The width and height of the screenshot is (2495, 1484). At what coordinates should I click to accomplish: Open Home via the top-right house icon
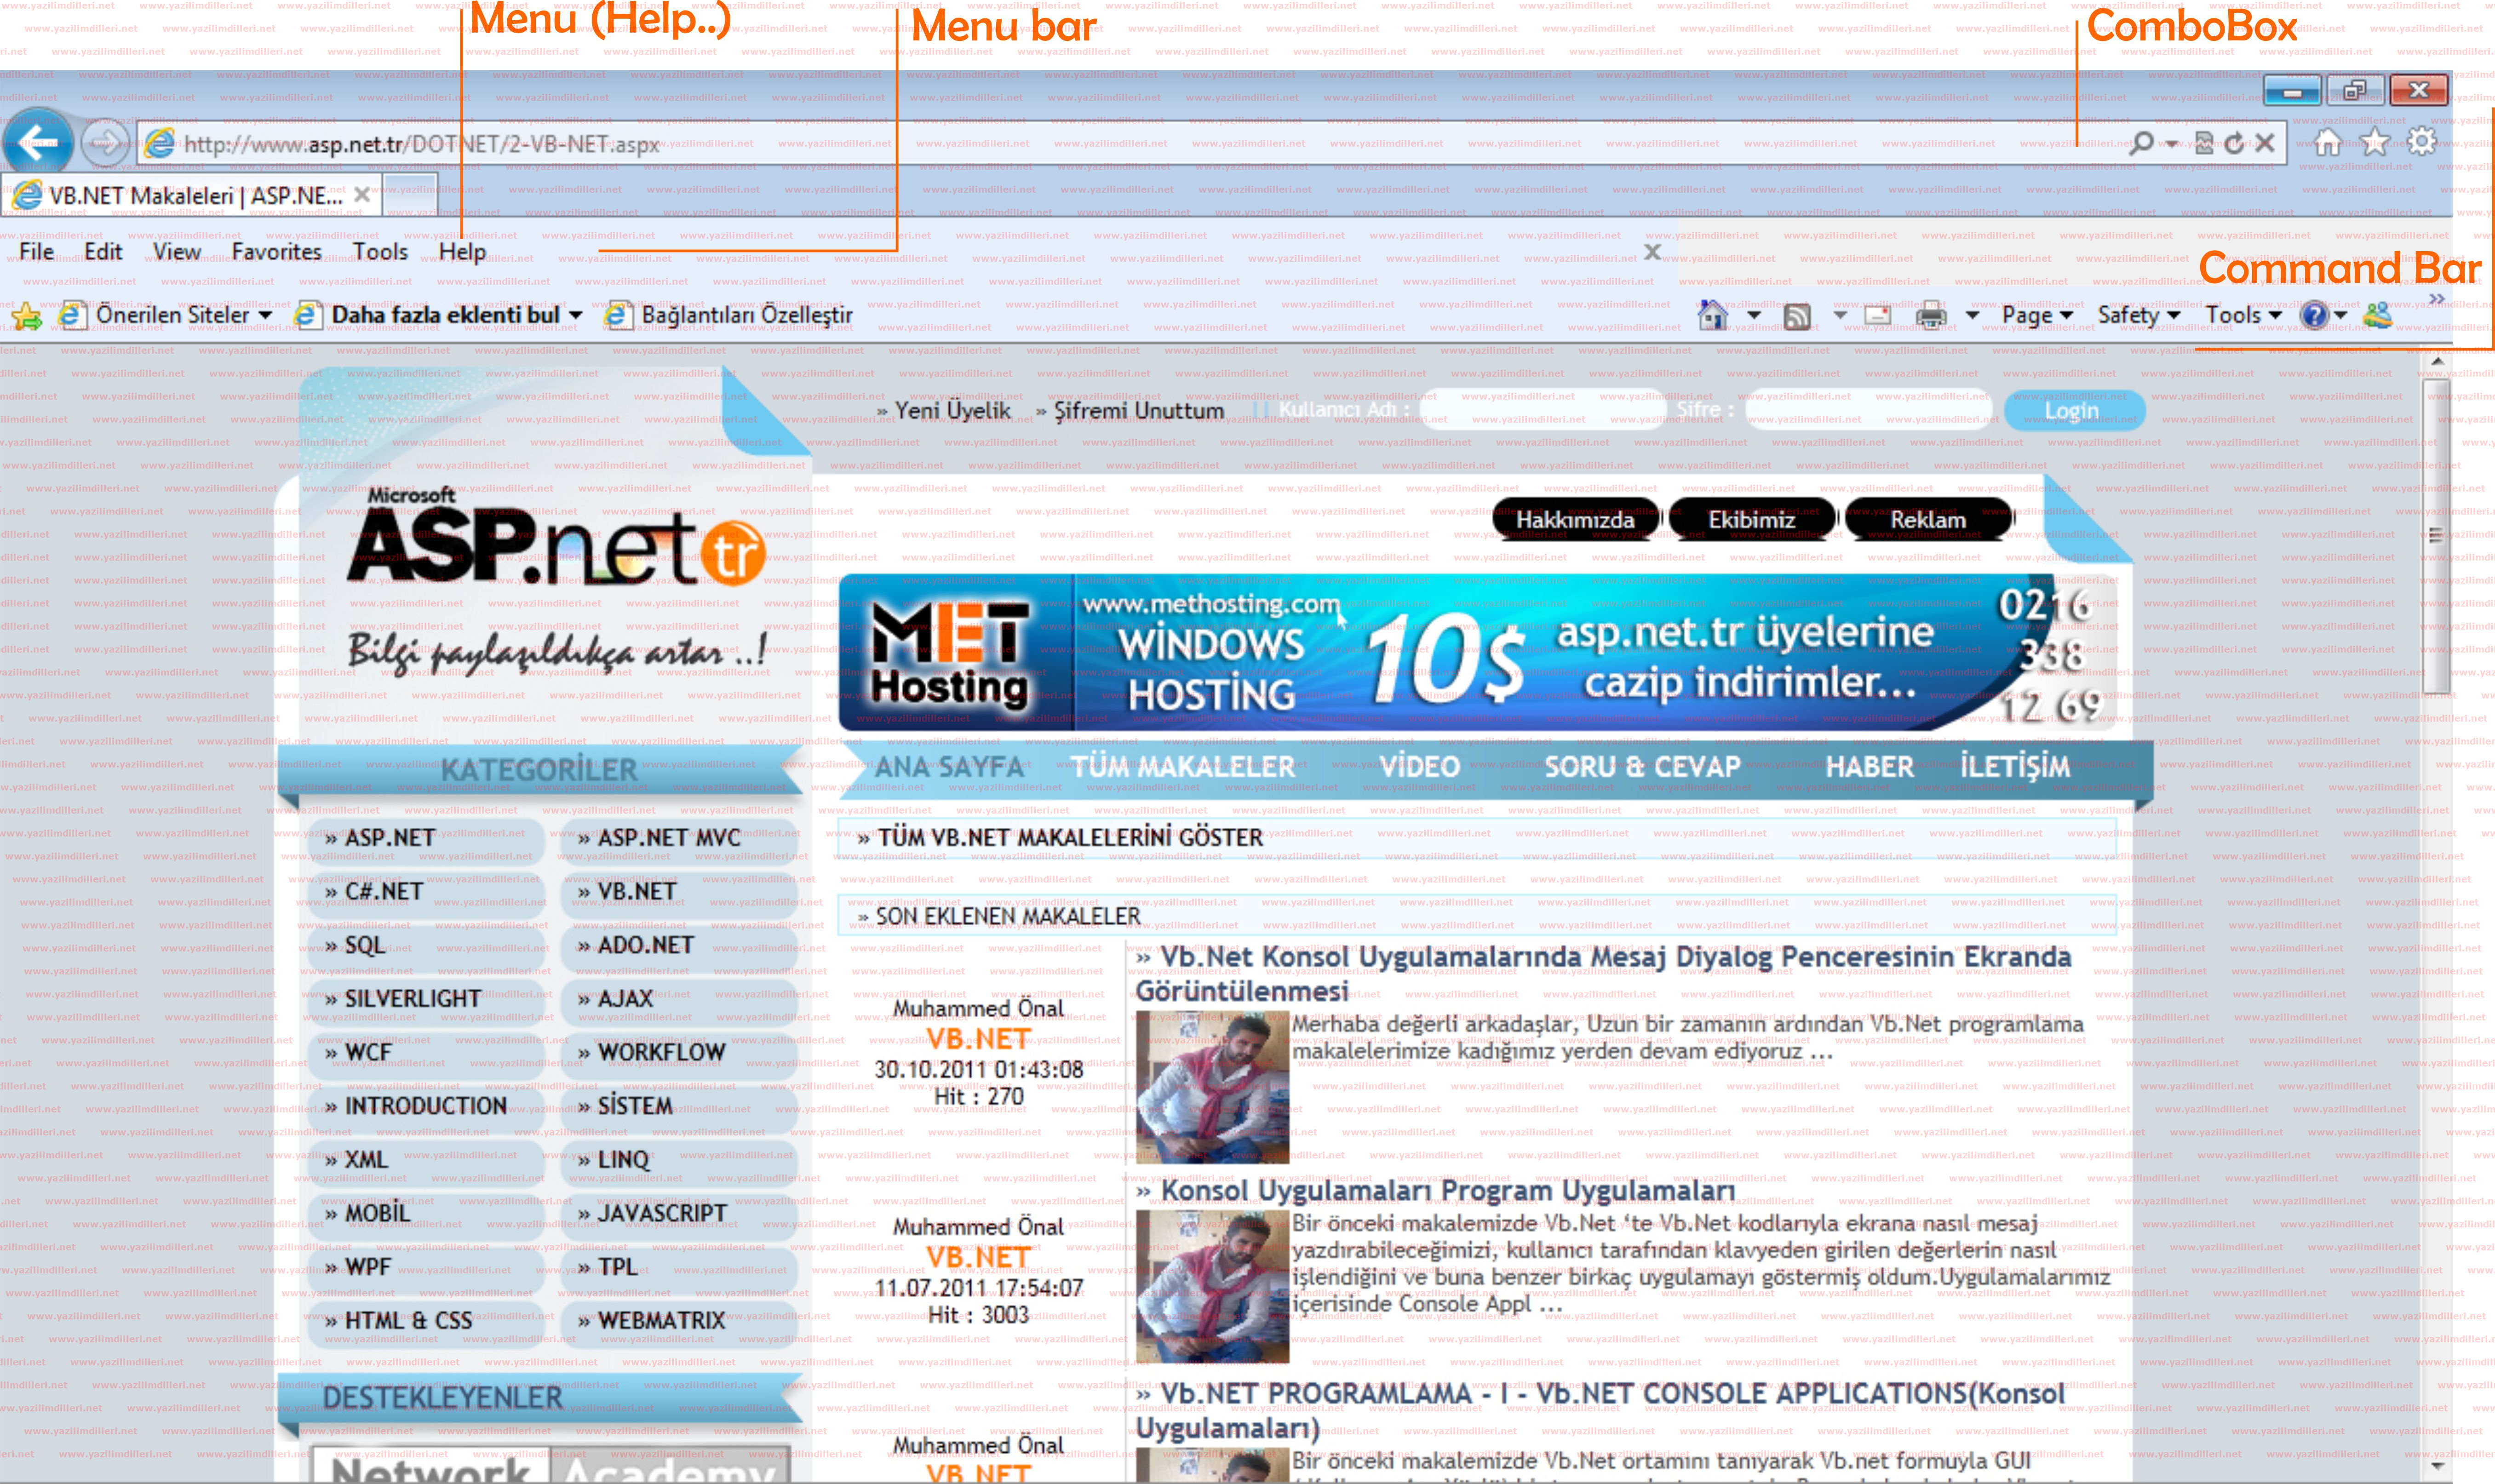[x=2328, y=142]
